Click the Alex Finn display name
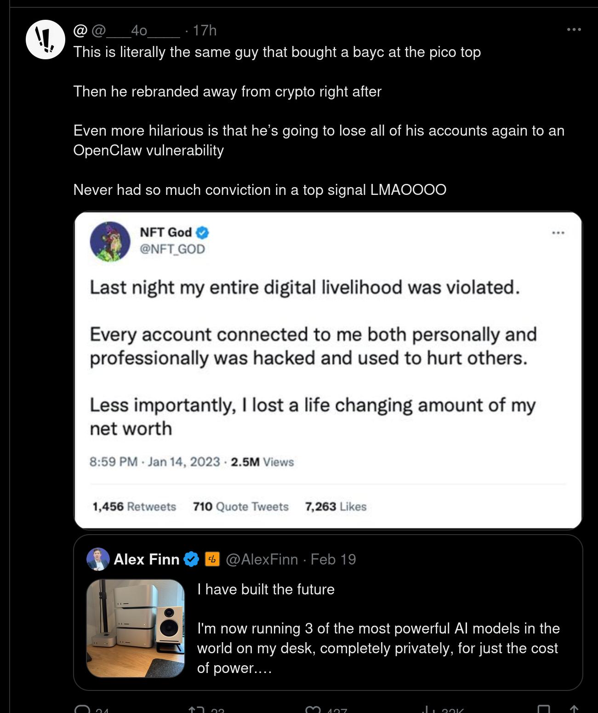Image resolution: width=598 pixels, height=713 pixels. (x=146, y=559)
